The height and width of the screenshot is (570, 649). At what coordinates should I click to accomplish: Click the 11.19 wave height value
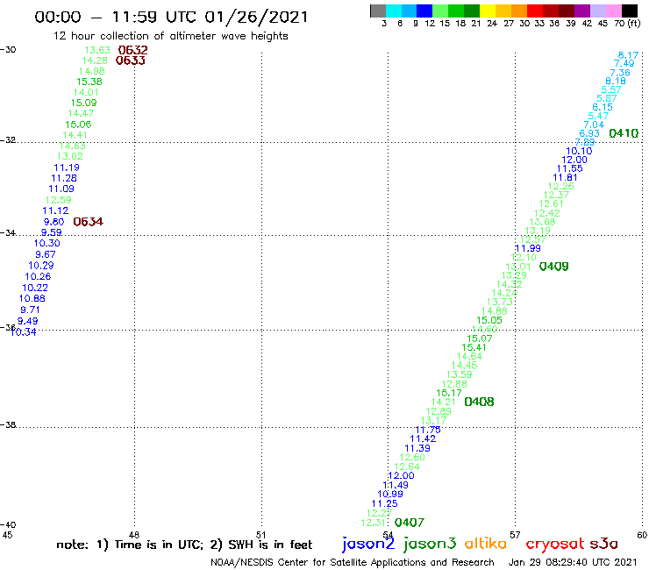[x=67, y=167]
